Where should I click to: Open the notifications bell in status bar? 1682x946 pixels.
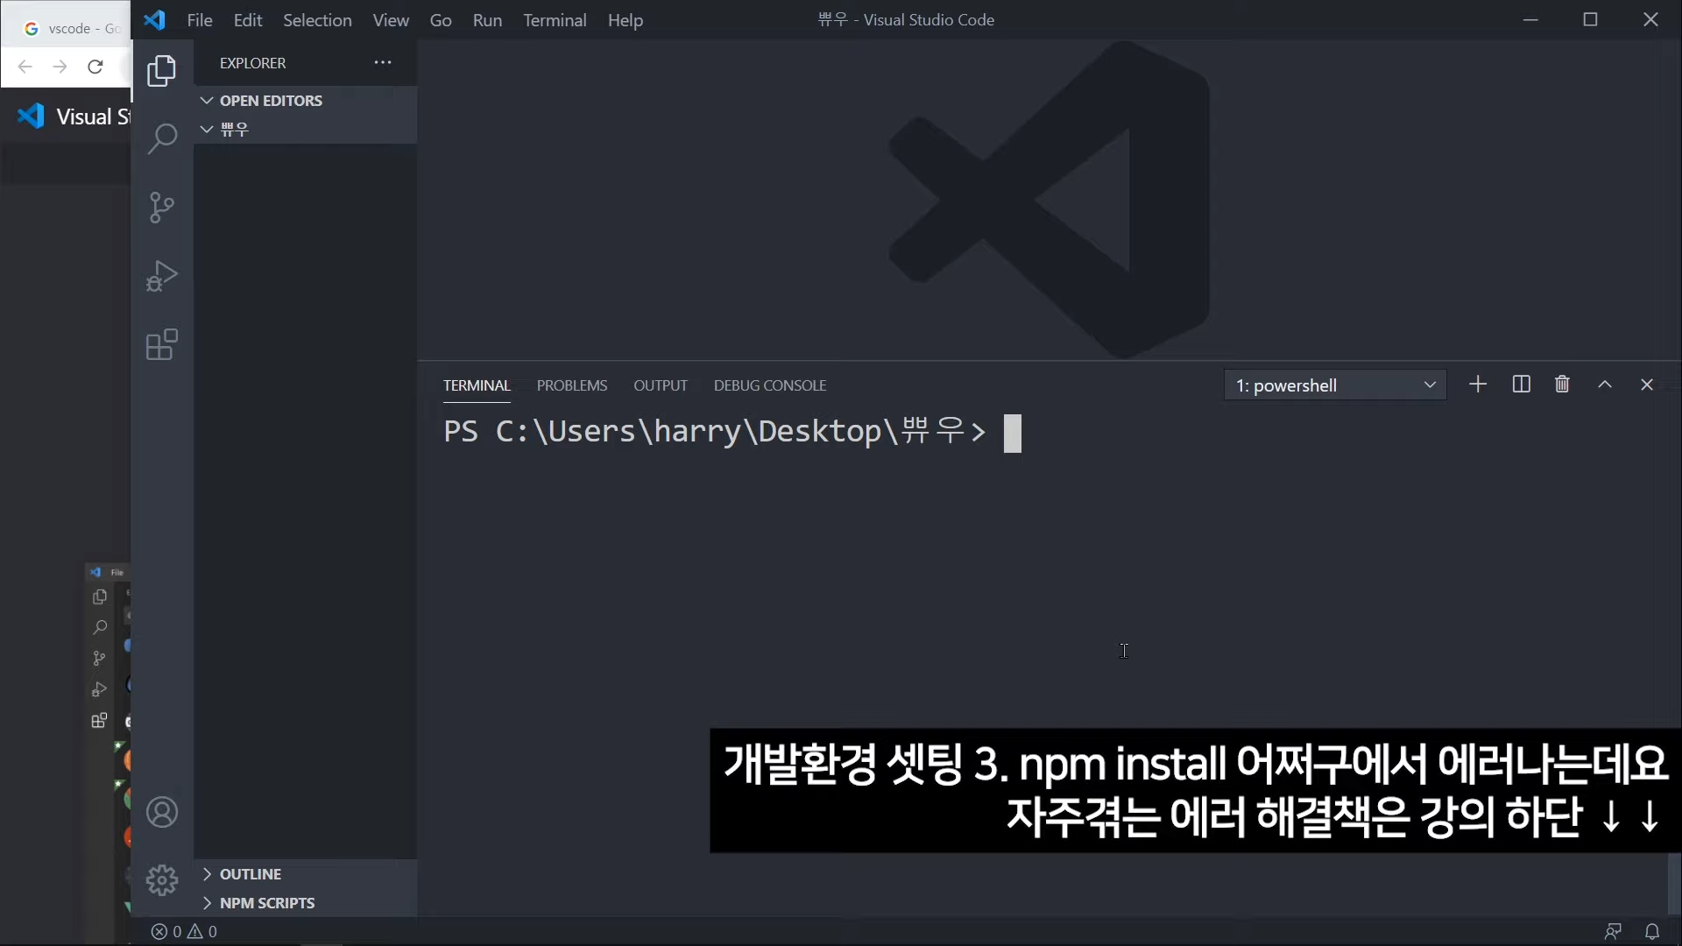point(1652,931)
